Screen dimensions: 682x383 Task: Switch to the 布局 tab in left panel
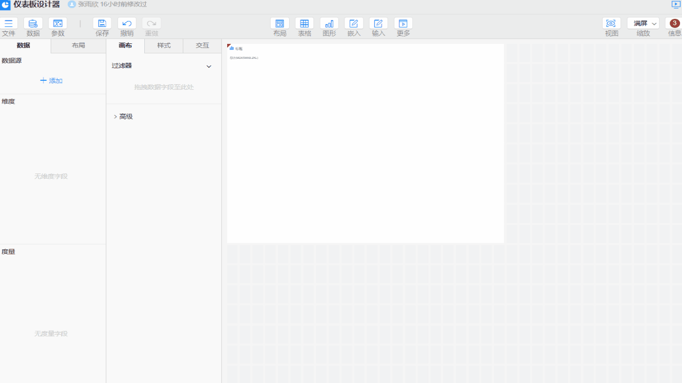[x=78, y=45]
